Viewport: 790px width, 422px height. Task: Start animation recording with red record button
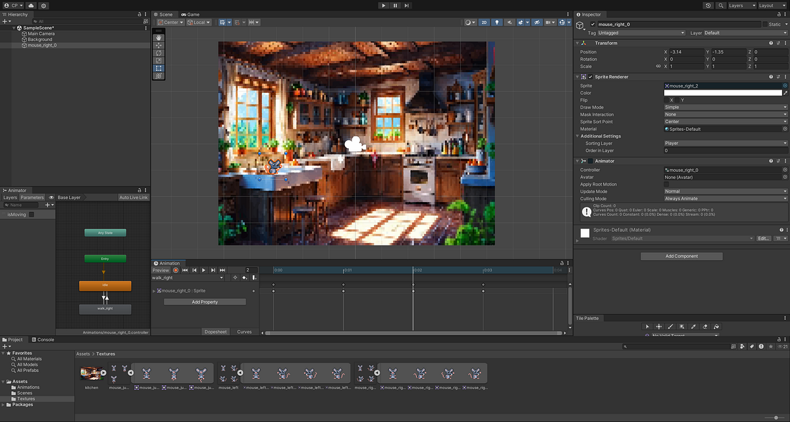(x=176, y=270)
